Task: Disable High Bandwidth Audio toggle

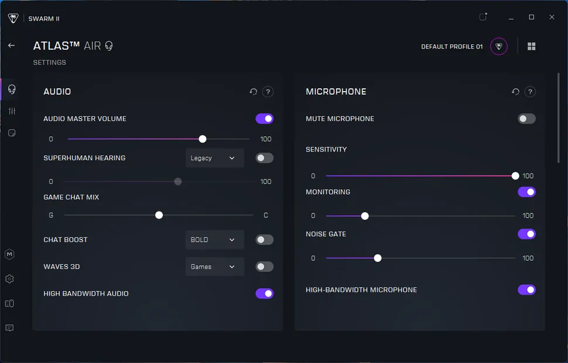Action: coord(264,293)
